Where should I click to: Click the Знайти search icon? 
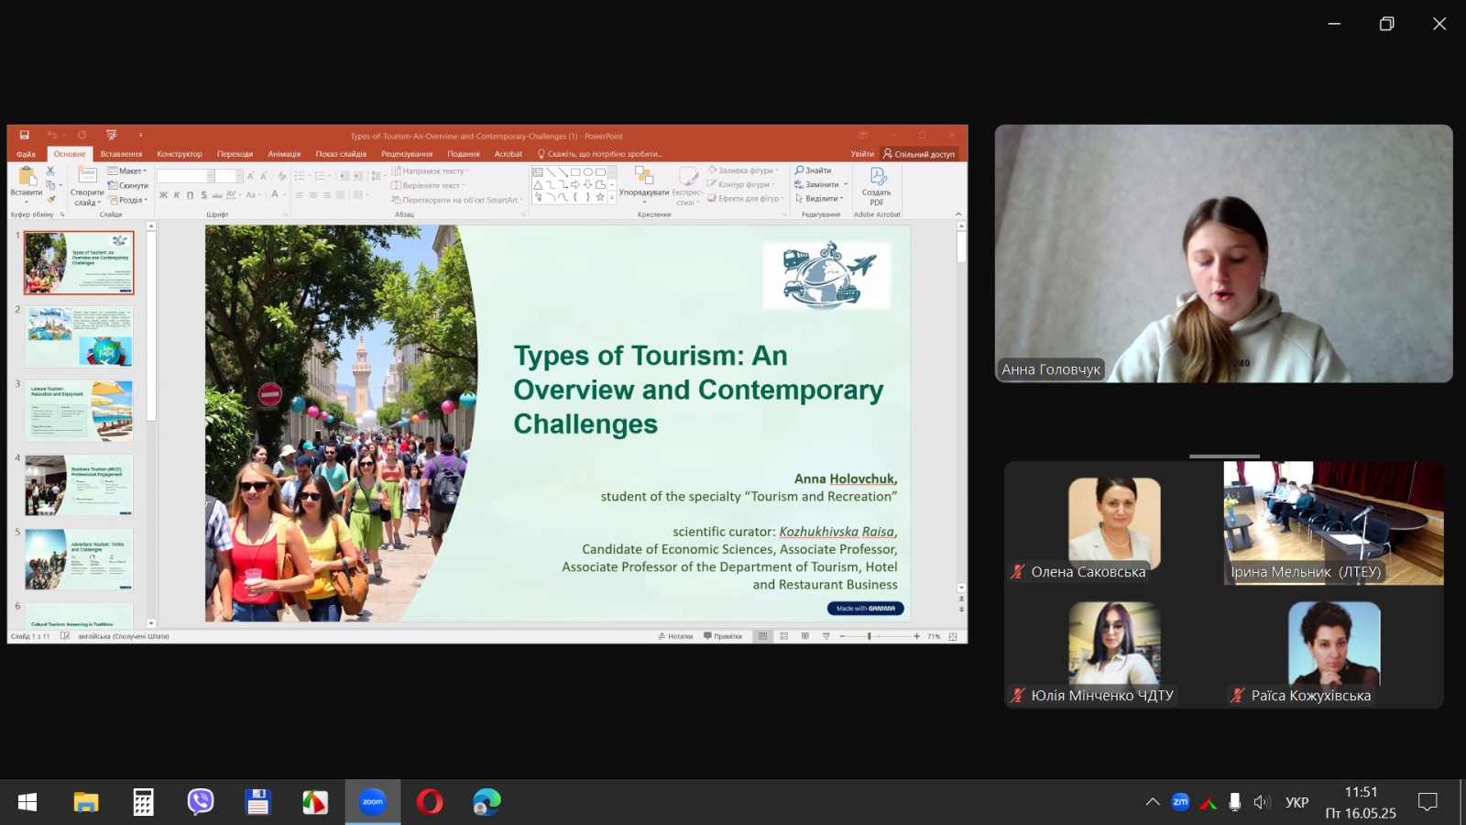coord(813,170)
